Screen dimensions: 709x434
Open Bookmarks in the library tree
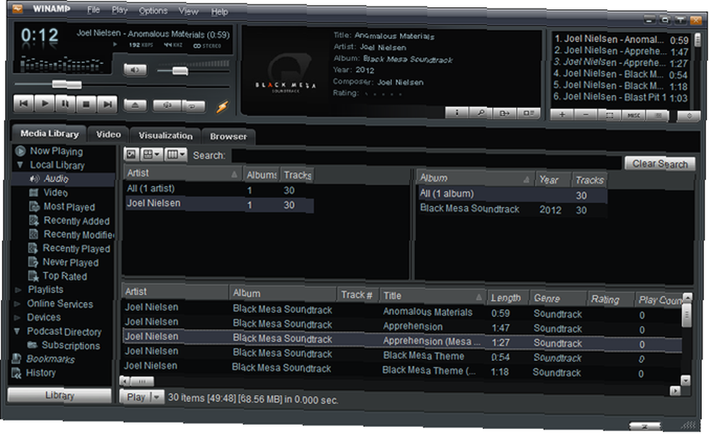click(50, 359)
